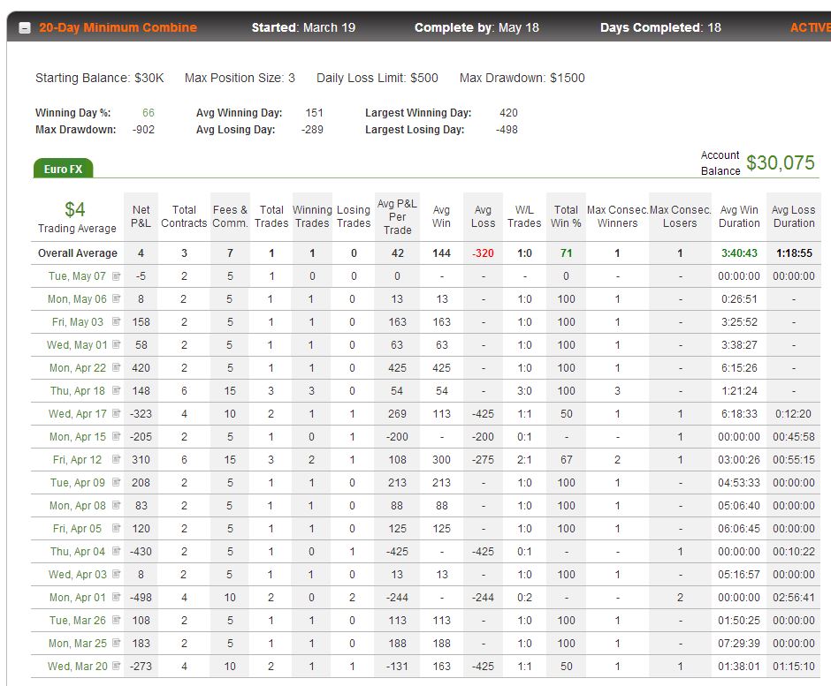
Task: Open the Mon, May 06 trading day
Action: pos(77,299)
